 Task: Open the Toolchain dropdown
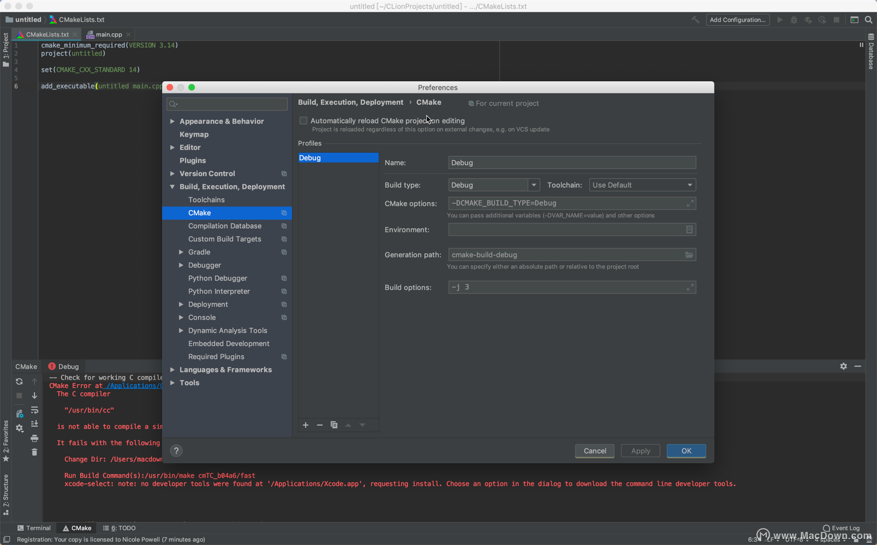(642, 185)
